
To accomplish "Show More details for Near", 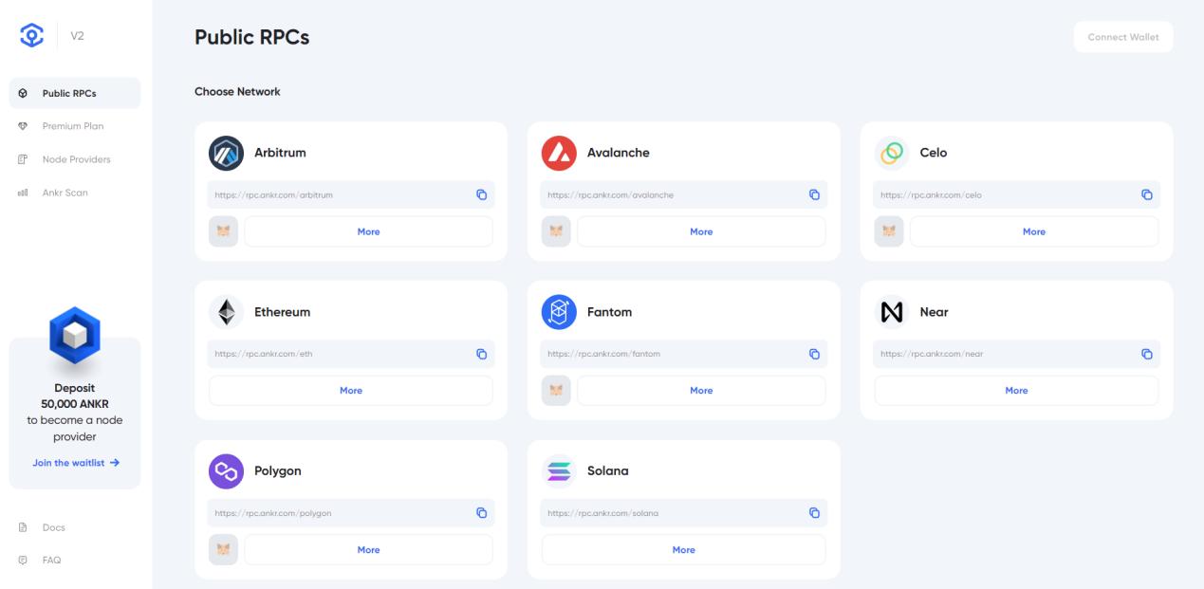I will (1016, 391).
